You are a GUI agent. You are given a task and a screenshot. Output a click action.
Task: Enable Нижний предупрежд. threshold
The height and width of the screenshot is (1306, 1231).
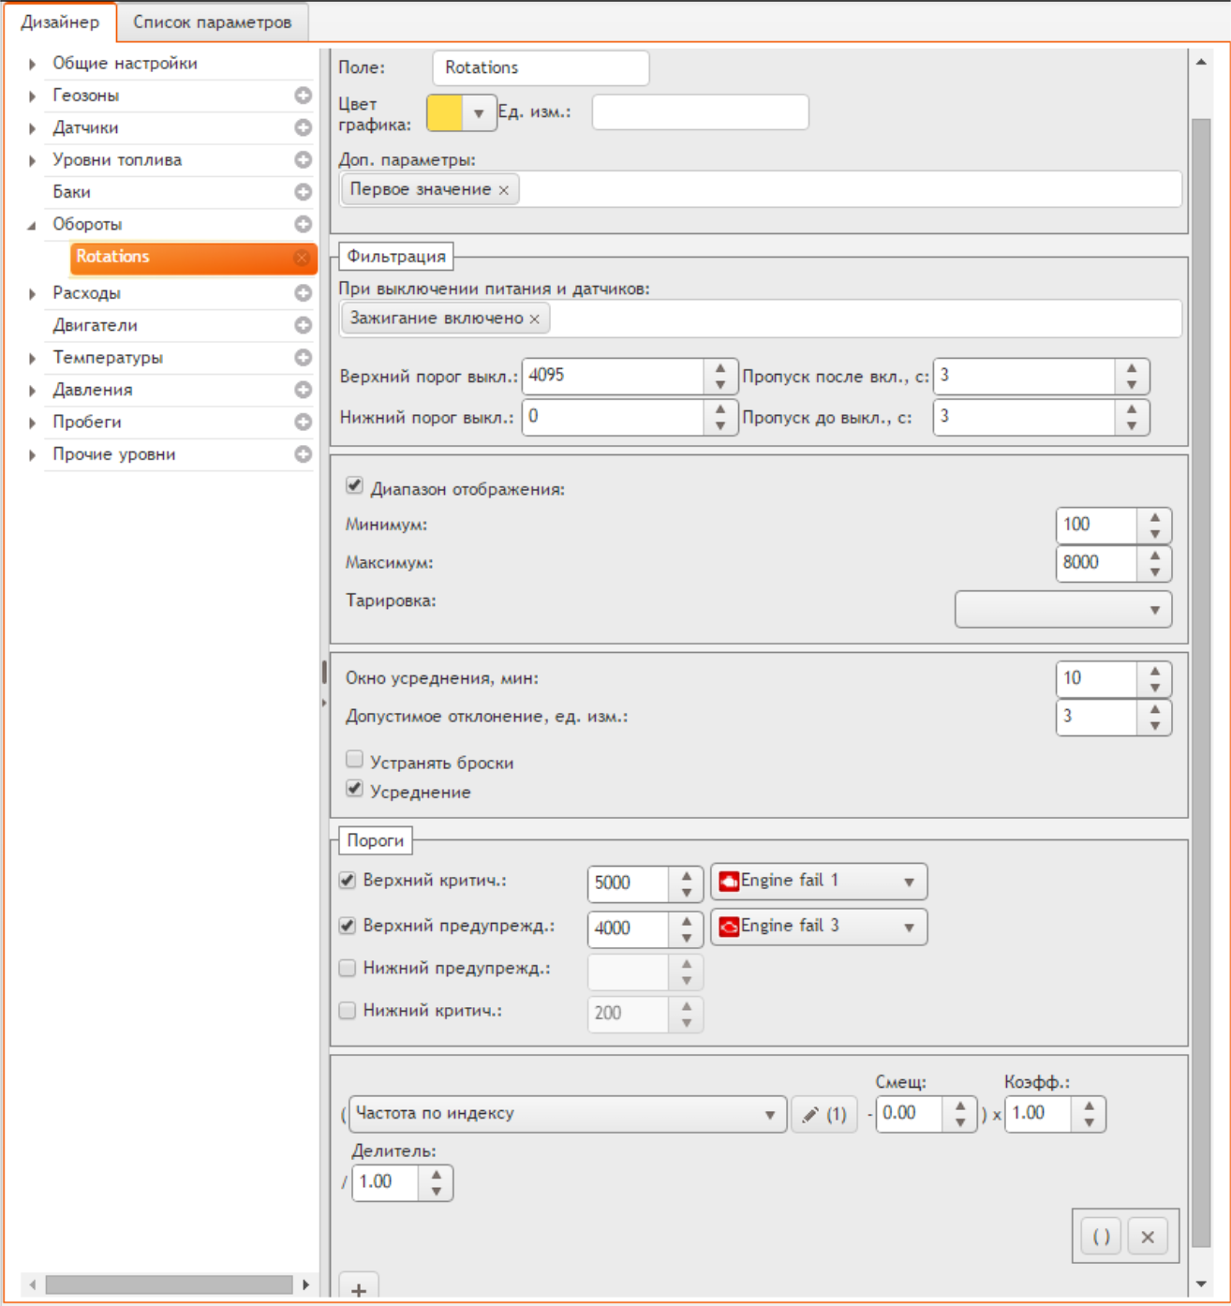tap(348, 968)
